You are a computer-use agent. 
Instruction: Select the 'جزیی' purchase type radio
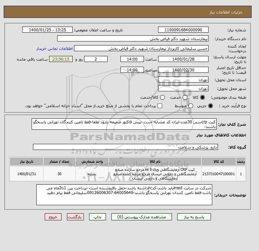[x=211, y=106]
